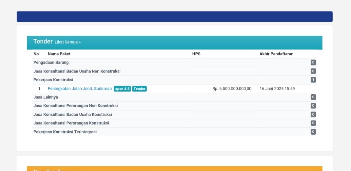
Task: Click count badge for Pekerjaan Konstruksi Terintegrasi
Action: [313, 132]
